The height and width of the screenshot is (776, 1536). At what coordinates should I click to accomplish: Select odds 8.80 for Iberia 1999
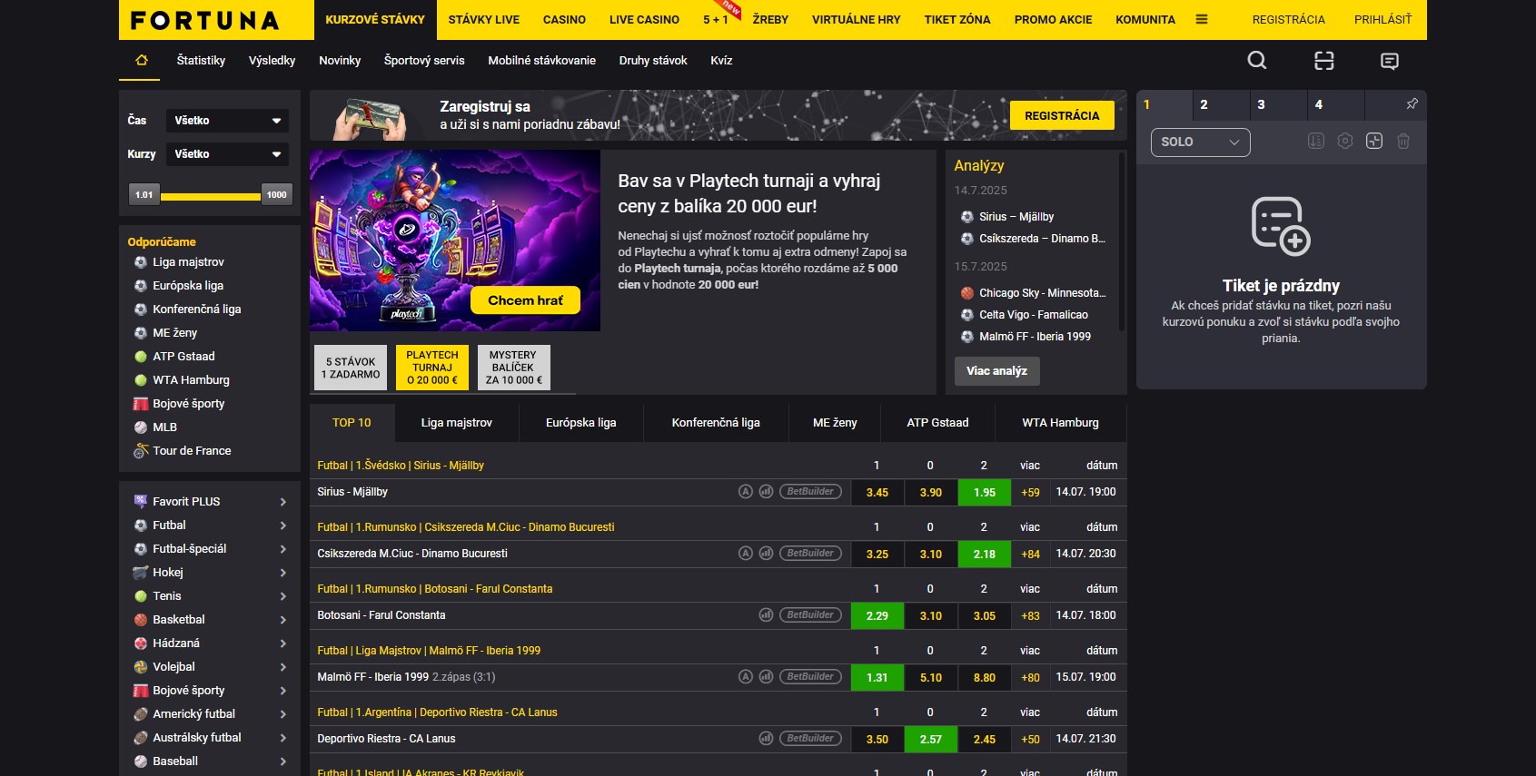pyautogui.click(x=985, y=678)
